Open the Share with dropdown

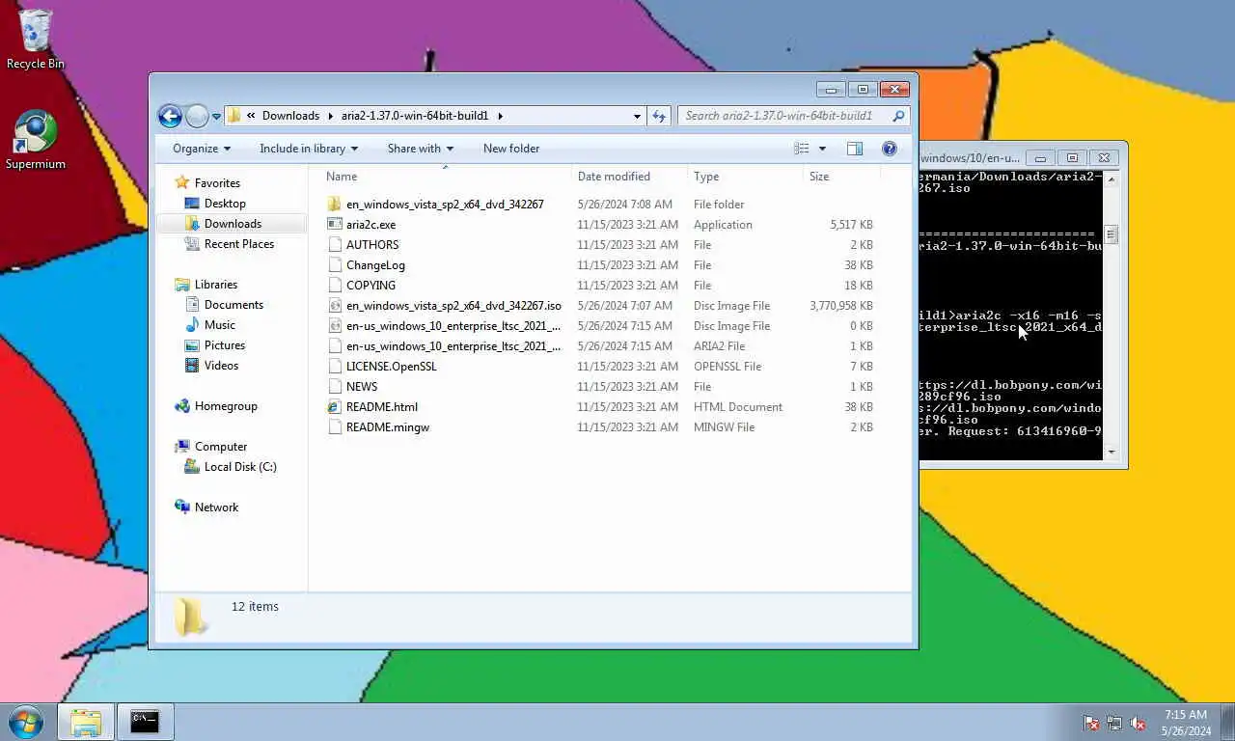(421, 149)
